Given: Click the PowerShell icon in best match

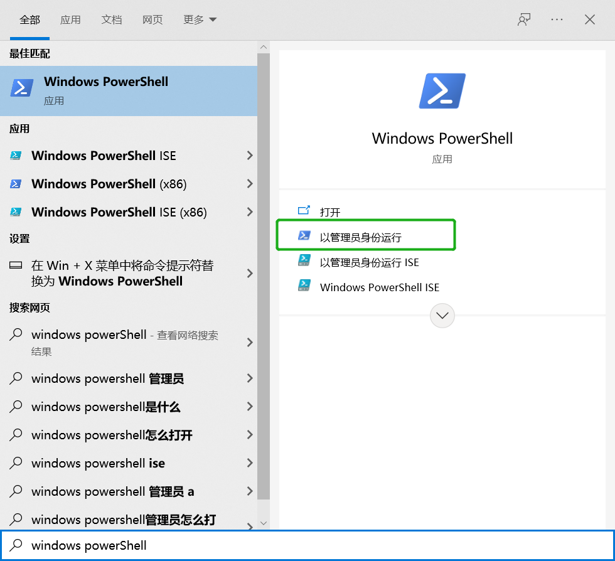Looking at the screenshot, I should click(21, 87).
